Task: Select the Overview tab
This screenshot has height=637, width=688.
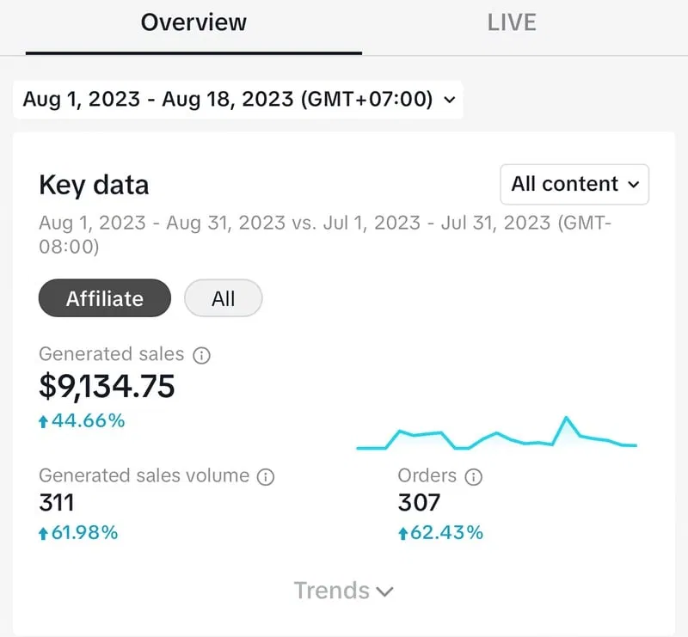Action: point(193,22)
